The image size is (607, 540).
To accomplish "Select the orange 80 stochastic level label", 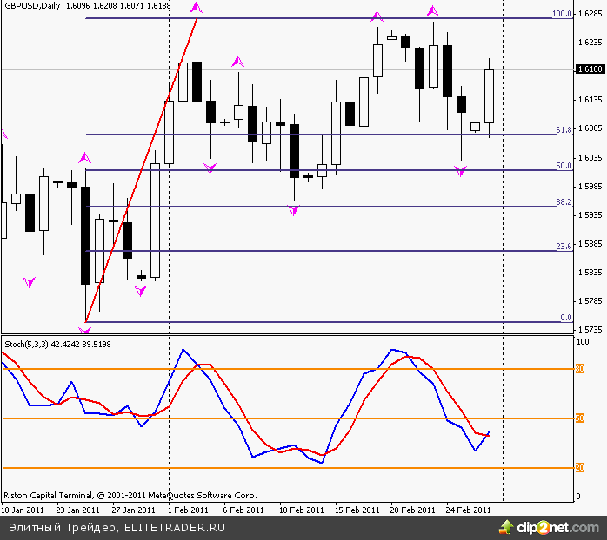I will (x=578, y=369).
